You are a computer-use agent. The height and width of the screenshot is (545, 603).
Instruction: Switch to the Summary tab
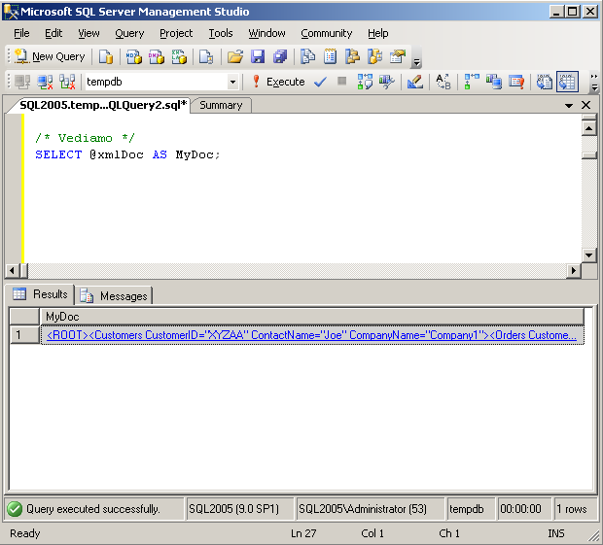pos(221,105)
